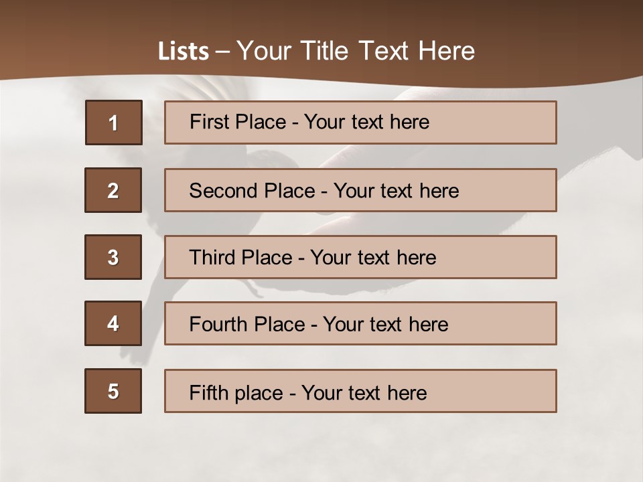Click the brown box labeled 3
Viewport: 643px width, 482px height.
(113, 257)
